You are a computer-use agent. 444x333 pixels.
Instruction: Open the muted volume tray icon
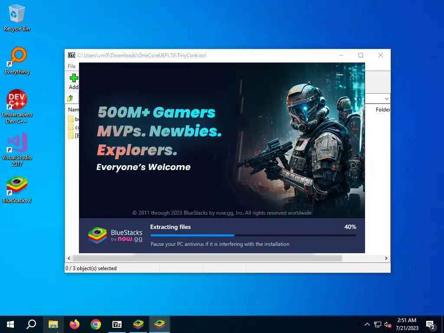click(388, 324)
